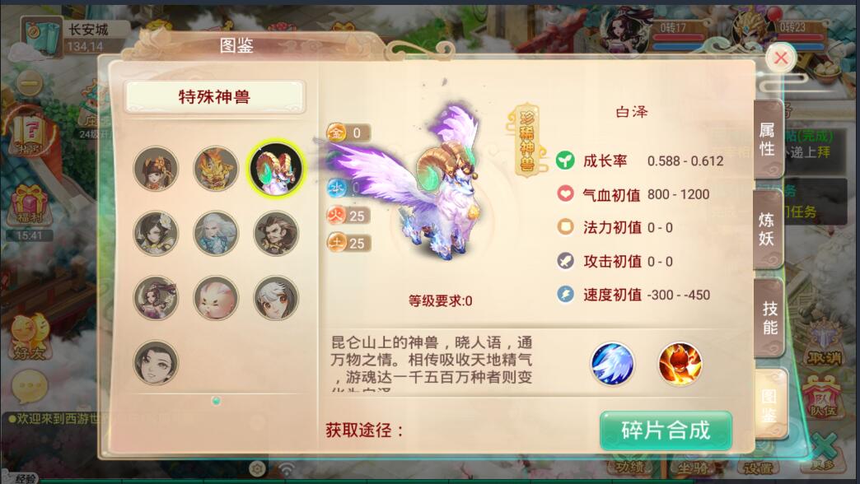Open the 技能 side tab
The image size is (860, 484).
(x=770, y=318)
